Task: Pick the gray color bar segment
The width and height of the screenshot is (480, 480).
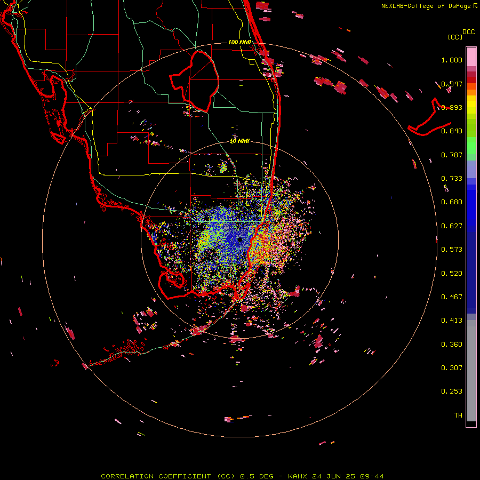Action: 471,371
